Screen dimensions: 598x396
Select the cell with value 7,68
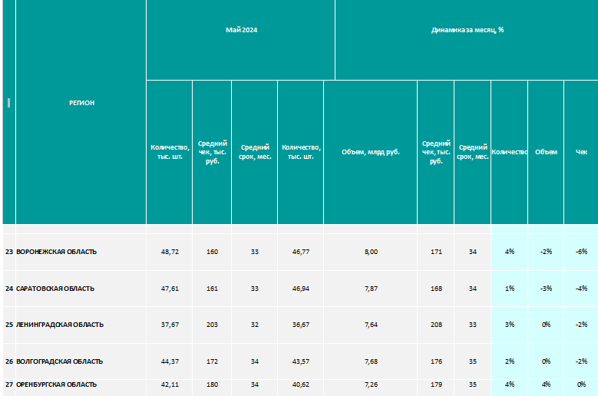(370, 361)
